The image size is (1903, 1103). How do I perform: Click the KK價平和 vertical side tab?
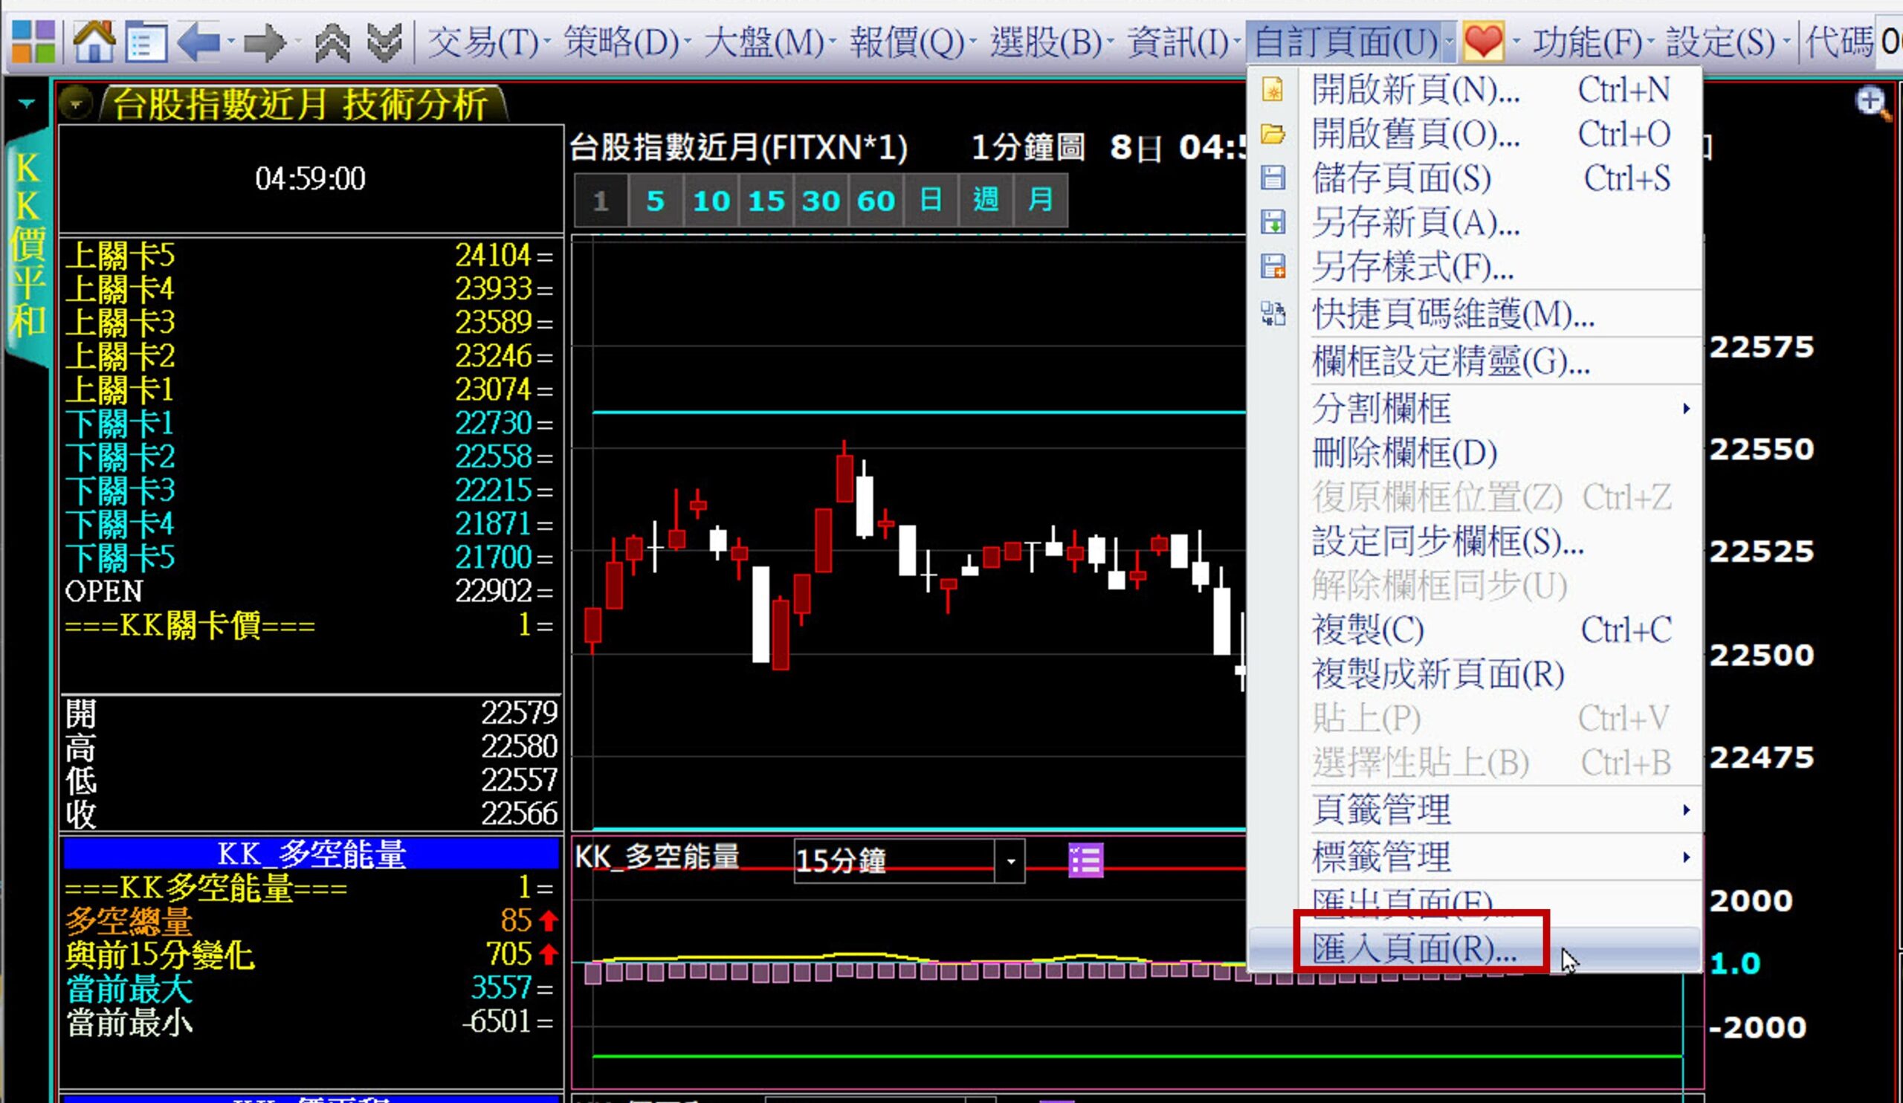[x=29, y=245]
